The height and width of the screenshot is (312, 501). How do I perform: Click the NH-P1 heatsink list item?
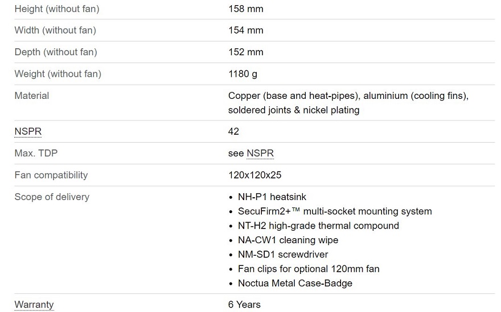click(272, 197)
